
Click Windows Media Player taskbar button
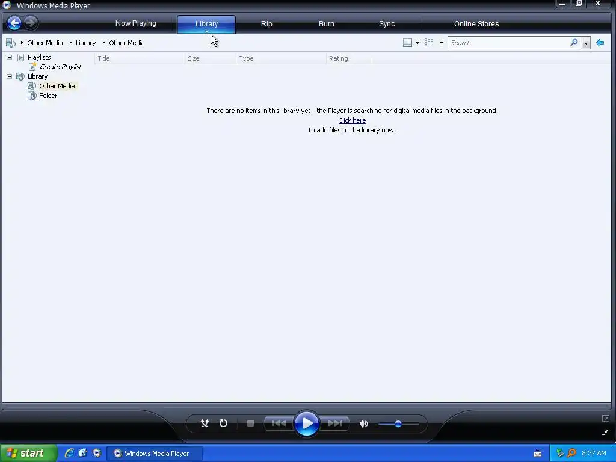click(154, 454)
